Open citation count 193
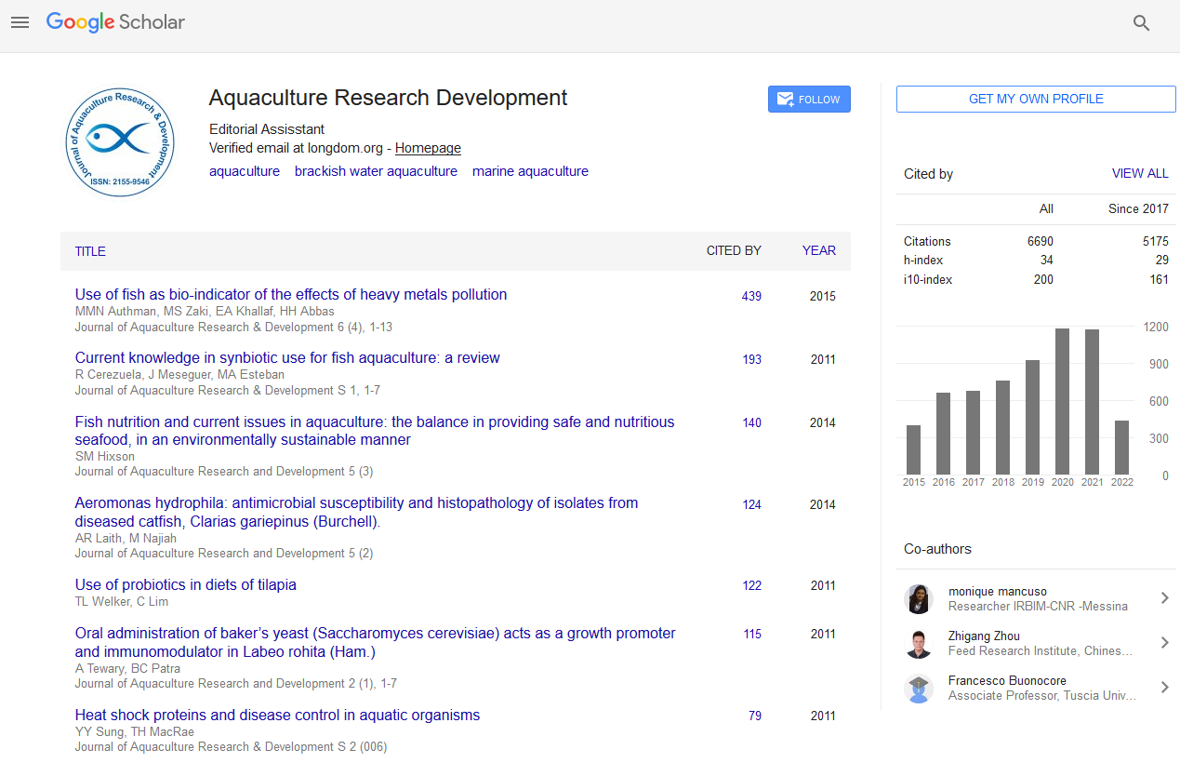1180x763 pixels. point(751,359)
